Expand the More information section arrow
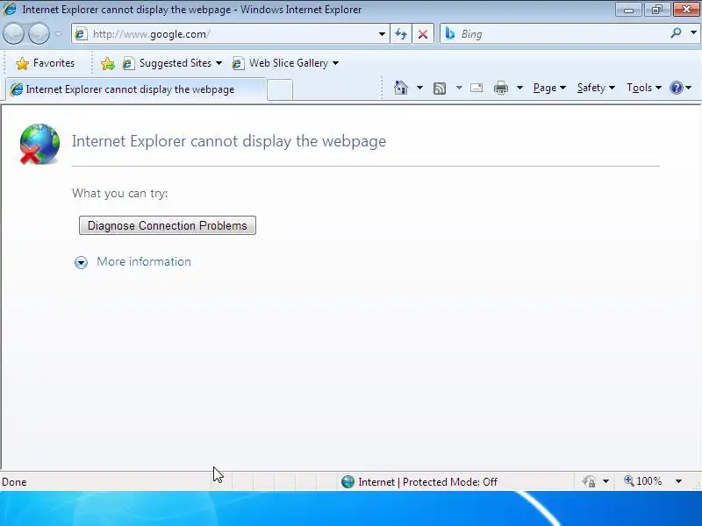Image resolution: width=702 pixels, height=526 pixels. (81, 262)
